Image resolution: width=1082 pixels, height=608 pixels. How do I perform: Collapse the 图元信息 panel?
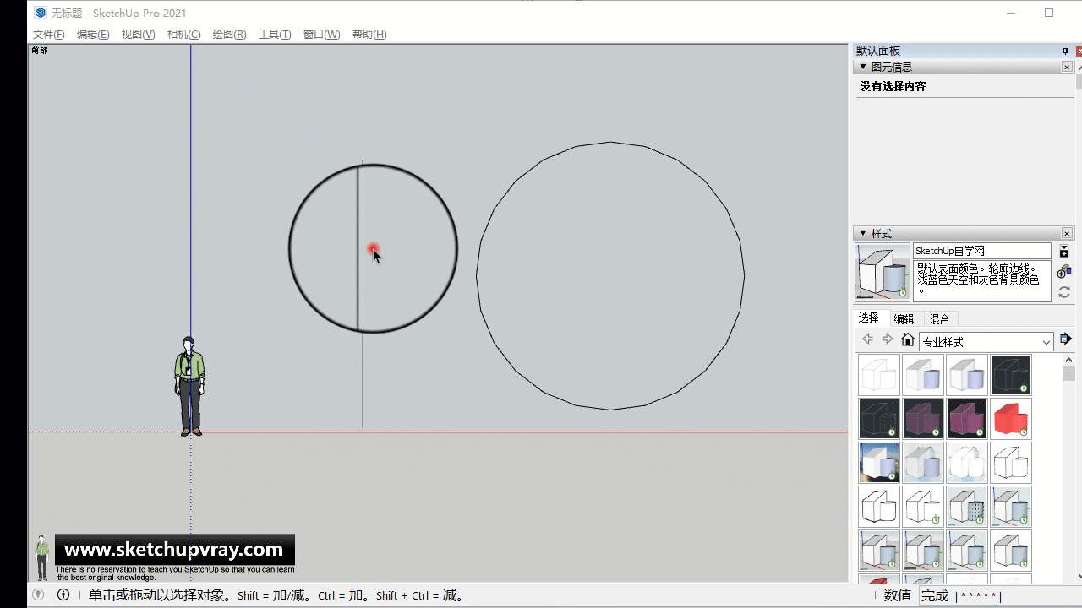coord(863,67)
